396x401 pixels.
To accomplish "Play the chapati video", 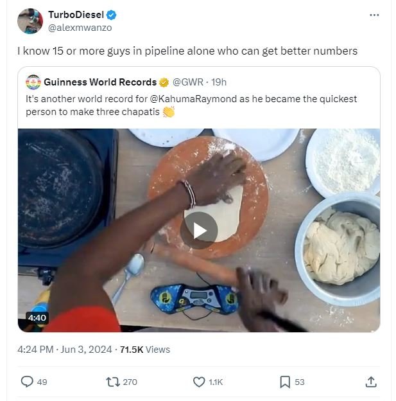I will 198,230.
